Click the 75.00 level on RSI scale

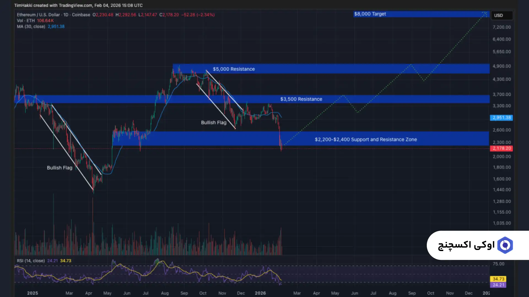point(498,264)
